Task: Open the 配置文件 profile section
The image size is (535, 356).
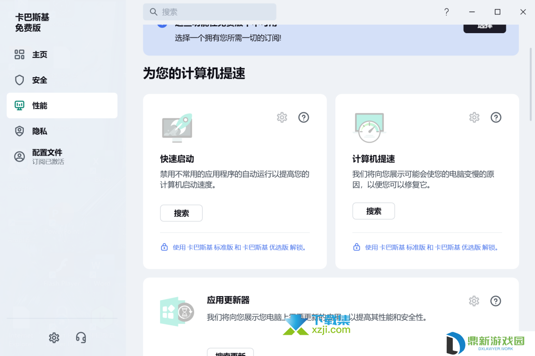Action: pos(62,156)
